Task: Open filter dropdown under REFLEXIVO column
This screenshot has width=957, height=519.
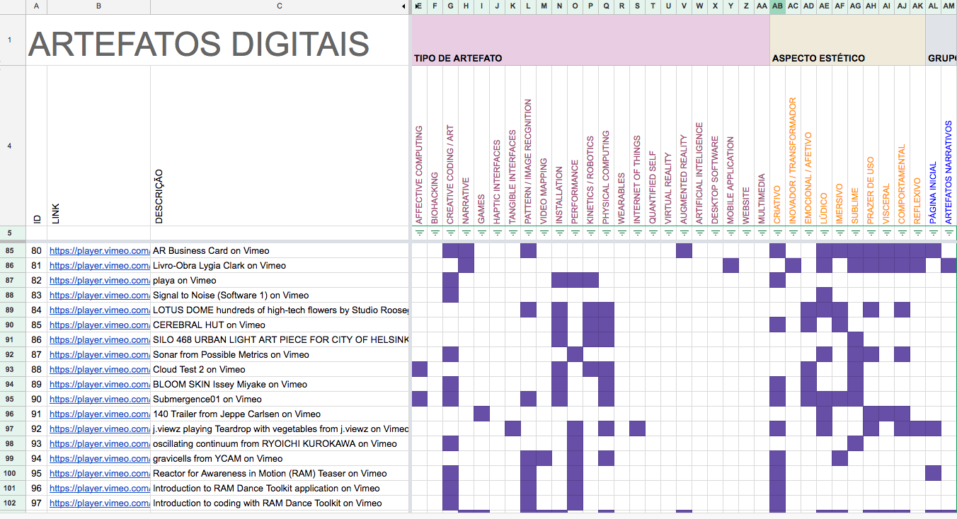Action: [917, 233]
